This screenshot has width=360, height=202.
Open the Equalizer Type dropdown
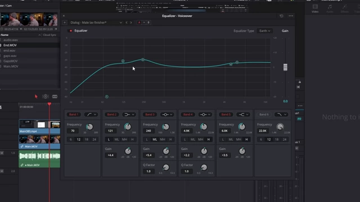264,31
